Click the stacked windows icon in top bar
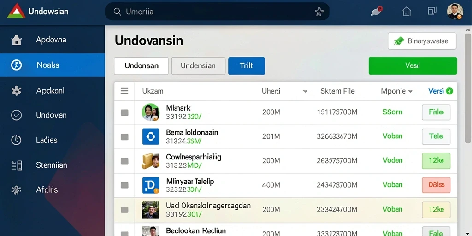 (x=432, y=11)
